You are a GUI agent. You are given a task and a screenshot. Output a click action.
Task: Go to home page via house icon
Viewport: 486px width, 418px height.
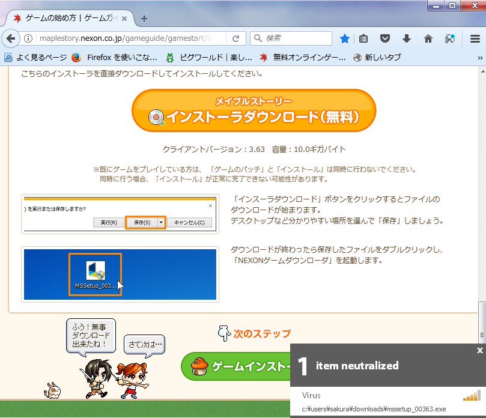[428, 38]
